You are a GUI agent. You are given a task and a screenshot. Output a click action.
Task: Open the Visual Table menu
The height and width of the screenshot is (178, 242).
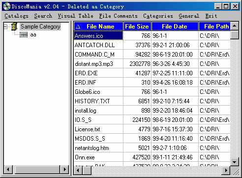click(x=75, y=16)
